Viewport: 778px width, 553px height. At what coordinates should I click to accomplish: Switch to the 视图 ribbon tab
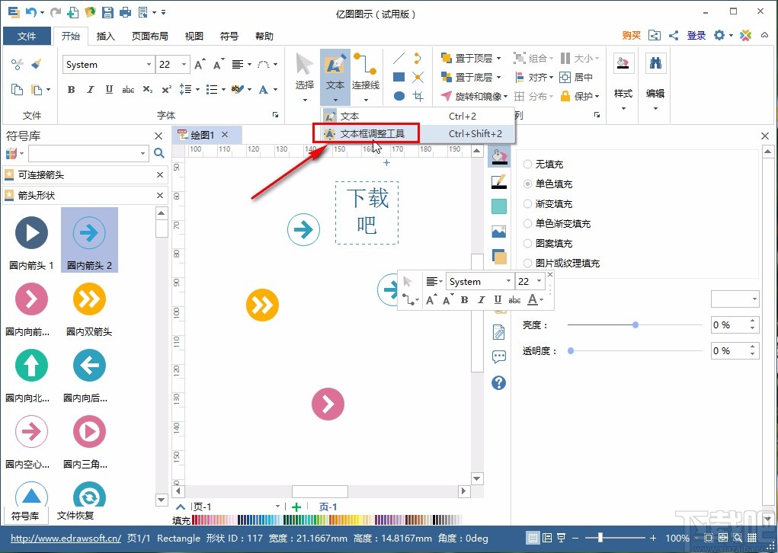(194, 37)
